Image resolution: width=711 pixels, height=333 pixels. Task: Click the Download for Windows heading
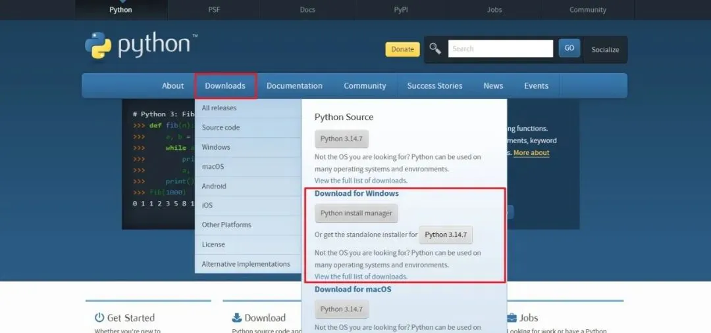[356, 193]
